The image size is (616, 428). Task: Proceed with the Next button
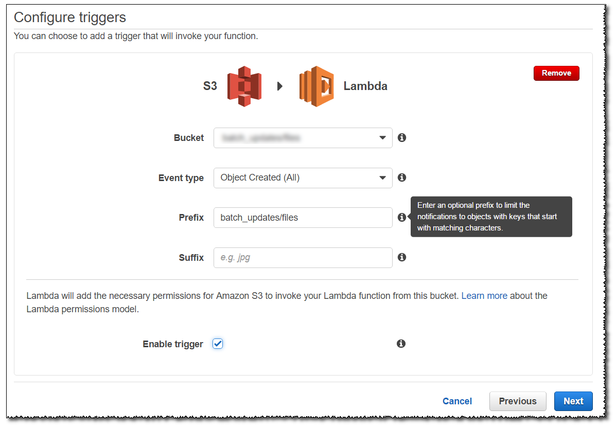click(573, 401)
